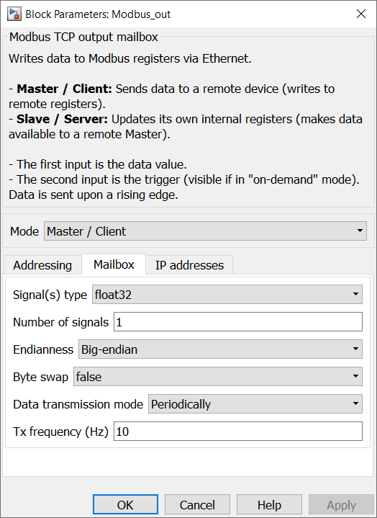Viewport: 377px width, 518px height.
Task: Click the Number of signals field
Action: click(238, 322)
